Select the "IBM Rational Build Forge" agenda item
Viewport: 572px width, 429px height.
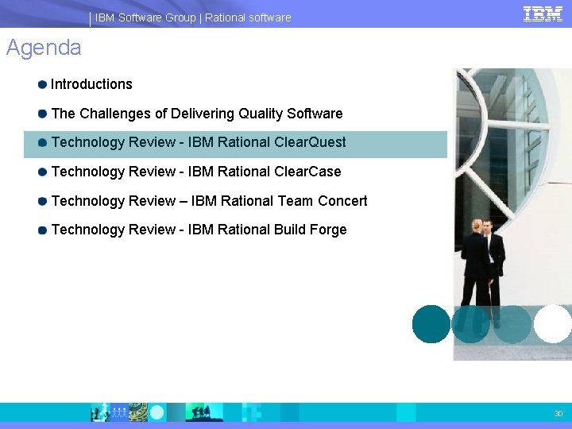[199, 230]
